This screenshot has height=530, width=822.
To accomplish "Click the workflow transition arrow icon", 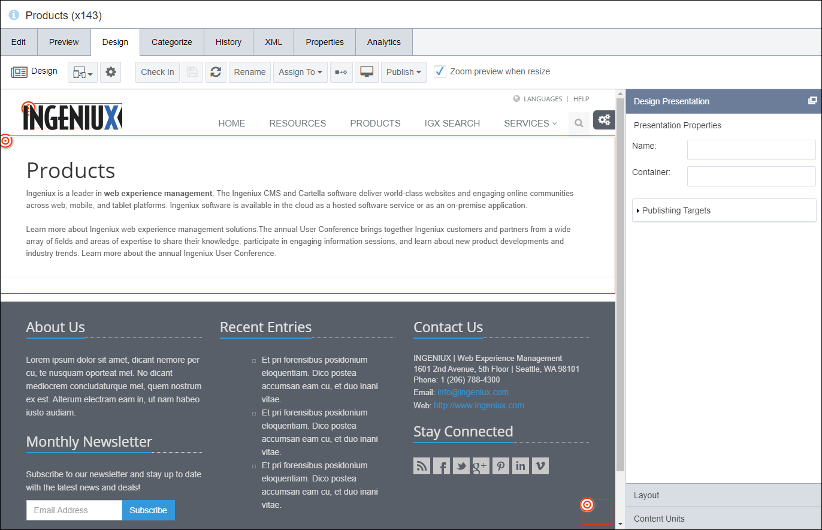I will click(341, 72).
